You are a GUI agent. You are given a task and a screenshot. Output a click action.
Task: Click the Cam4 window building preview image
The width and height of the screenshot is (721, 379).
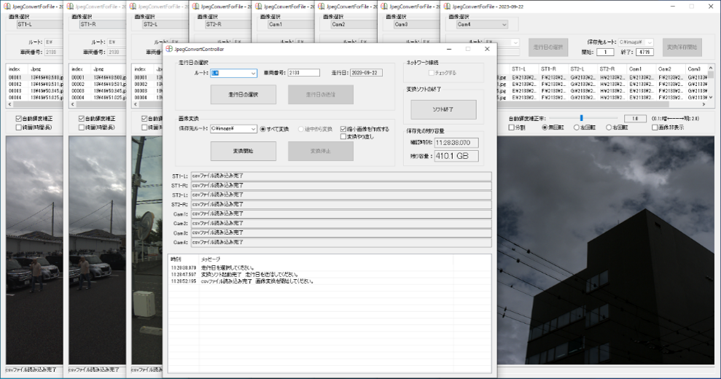[605, 250]
